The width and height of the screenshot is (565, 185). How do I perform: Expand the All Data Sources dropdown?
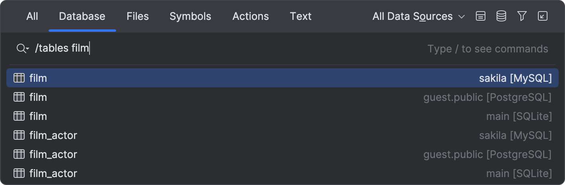click(419, 16)
